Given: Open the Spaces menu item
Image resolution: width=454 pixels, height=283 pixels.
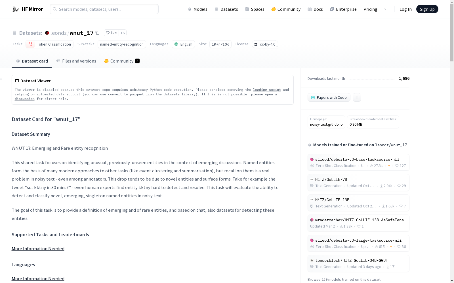Looking at the screenshot, I should (255, 9).
